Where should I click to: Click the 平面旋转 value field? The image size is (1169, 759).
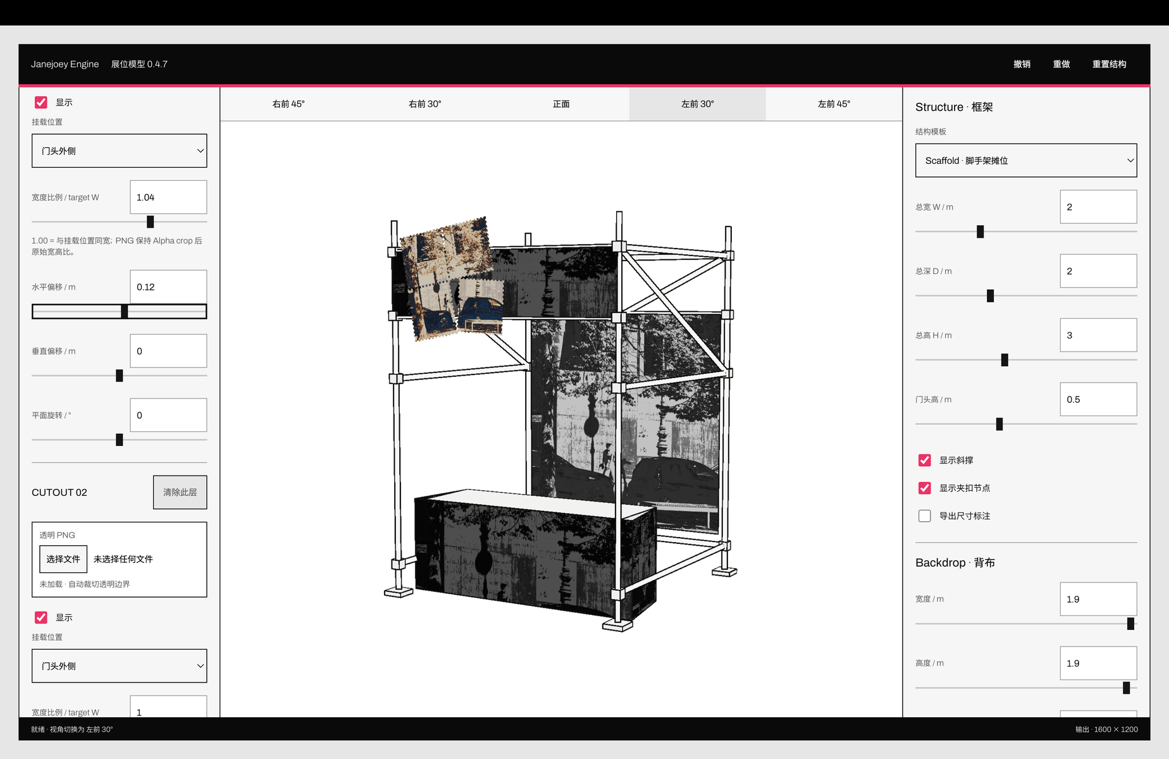pos(168,416)
